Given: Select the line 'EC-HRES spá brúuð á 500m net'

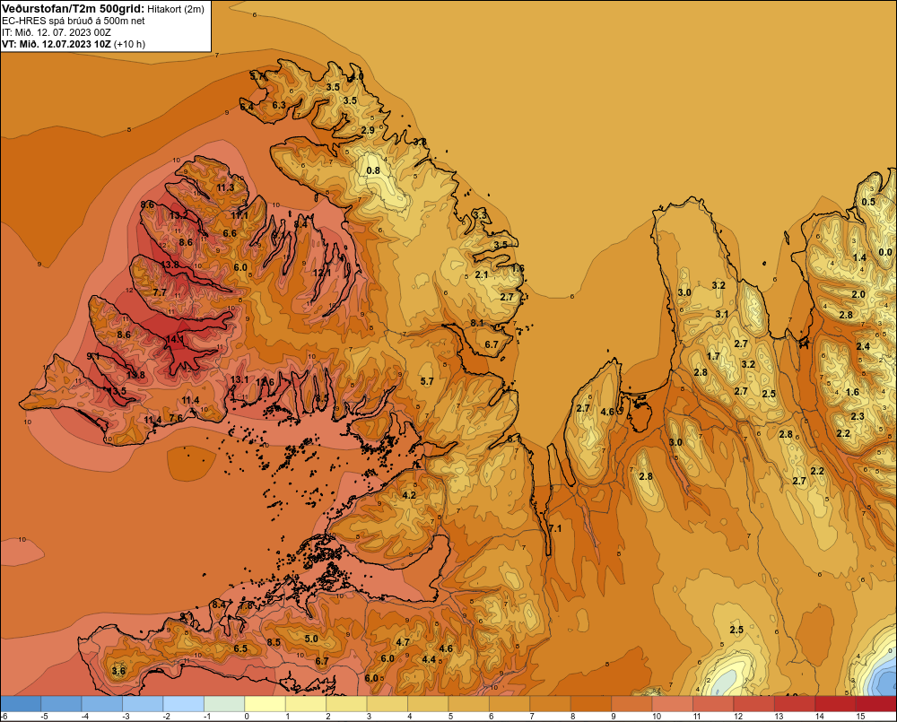Looking at the screenshot, I should [x=74, y=22].
